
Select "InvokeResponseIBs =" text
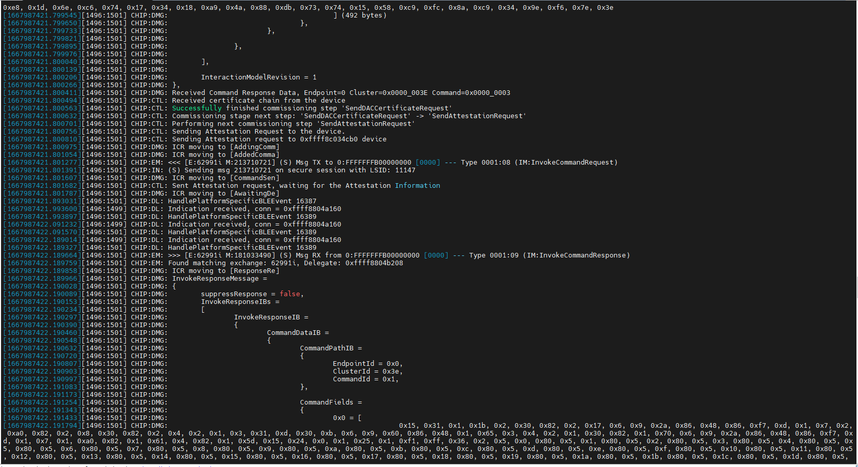click(240, 302)
